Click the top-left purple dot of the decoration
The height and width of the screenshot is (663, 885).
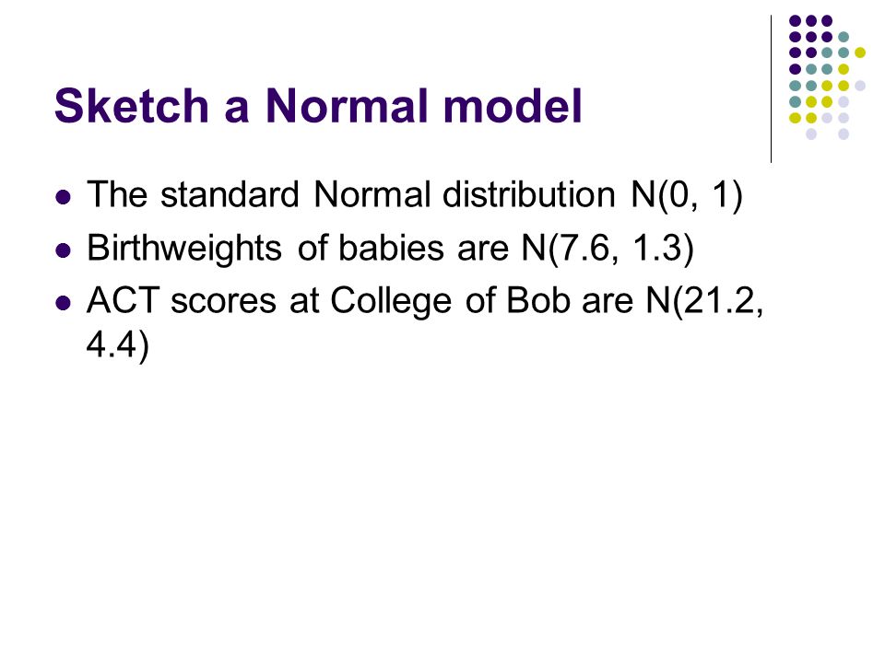click(796, 21)
